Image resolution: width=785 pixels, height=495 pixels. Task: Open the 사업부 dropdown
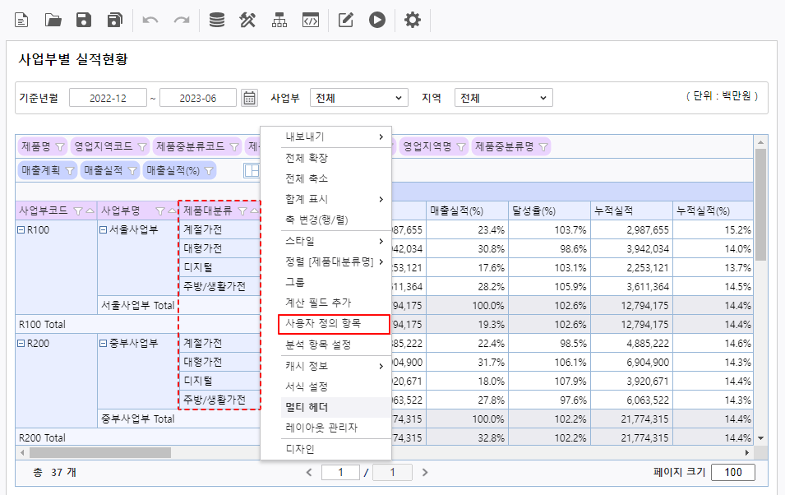point(358,98)
